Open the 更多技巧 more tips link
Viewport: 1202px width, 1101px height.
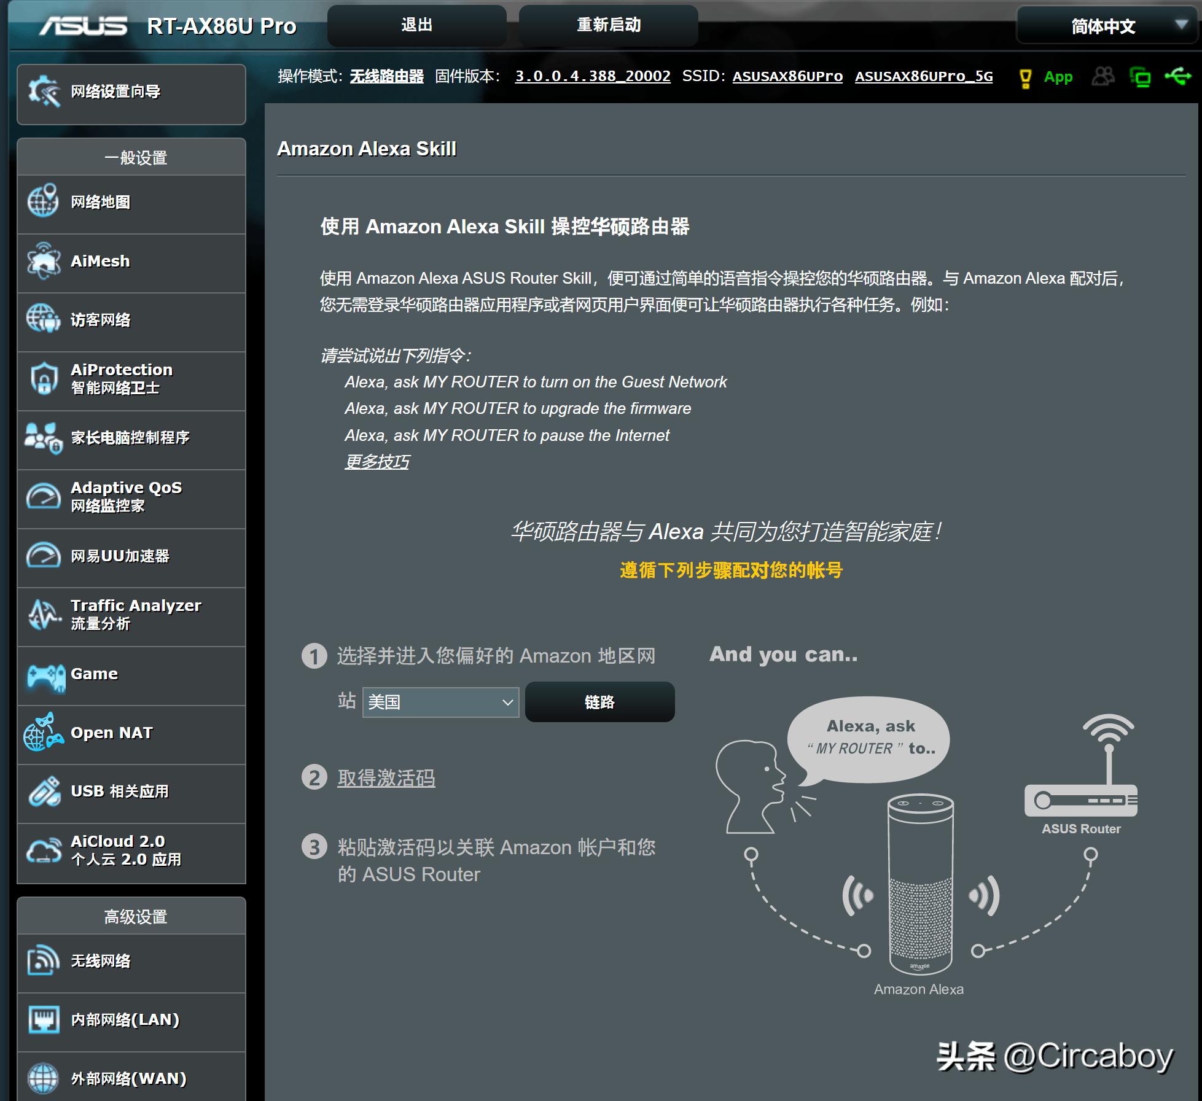tap(377, 462)
